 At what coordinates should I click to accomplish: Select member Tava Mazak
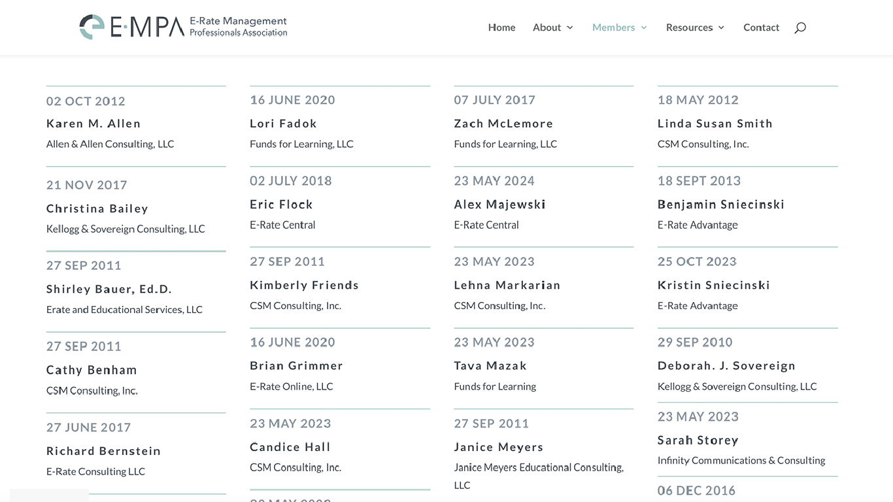pos(490,366)
